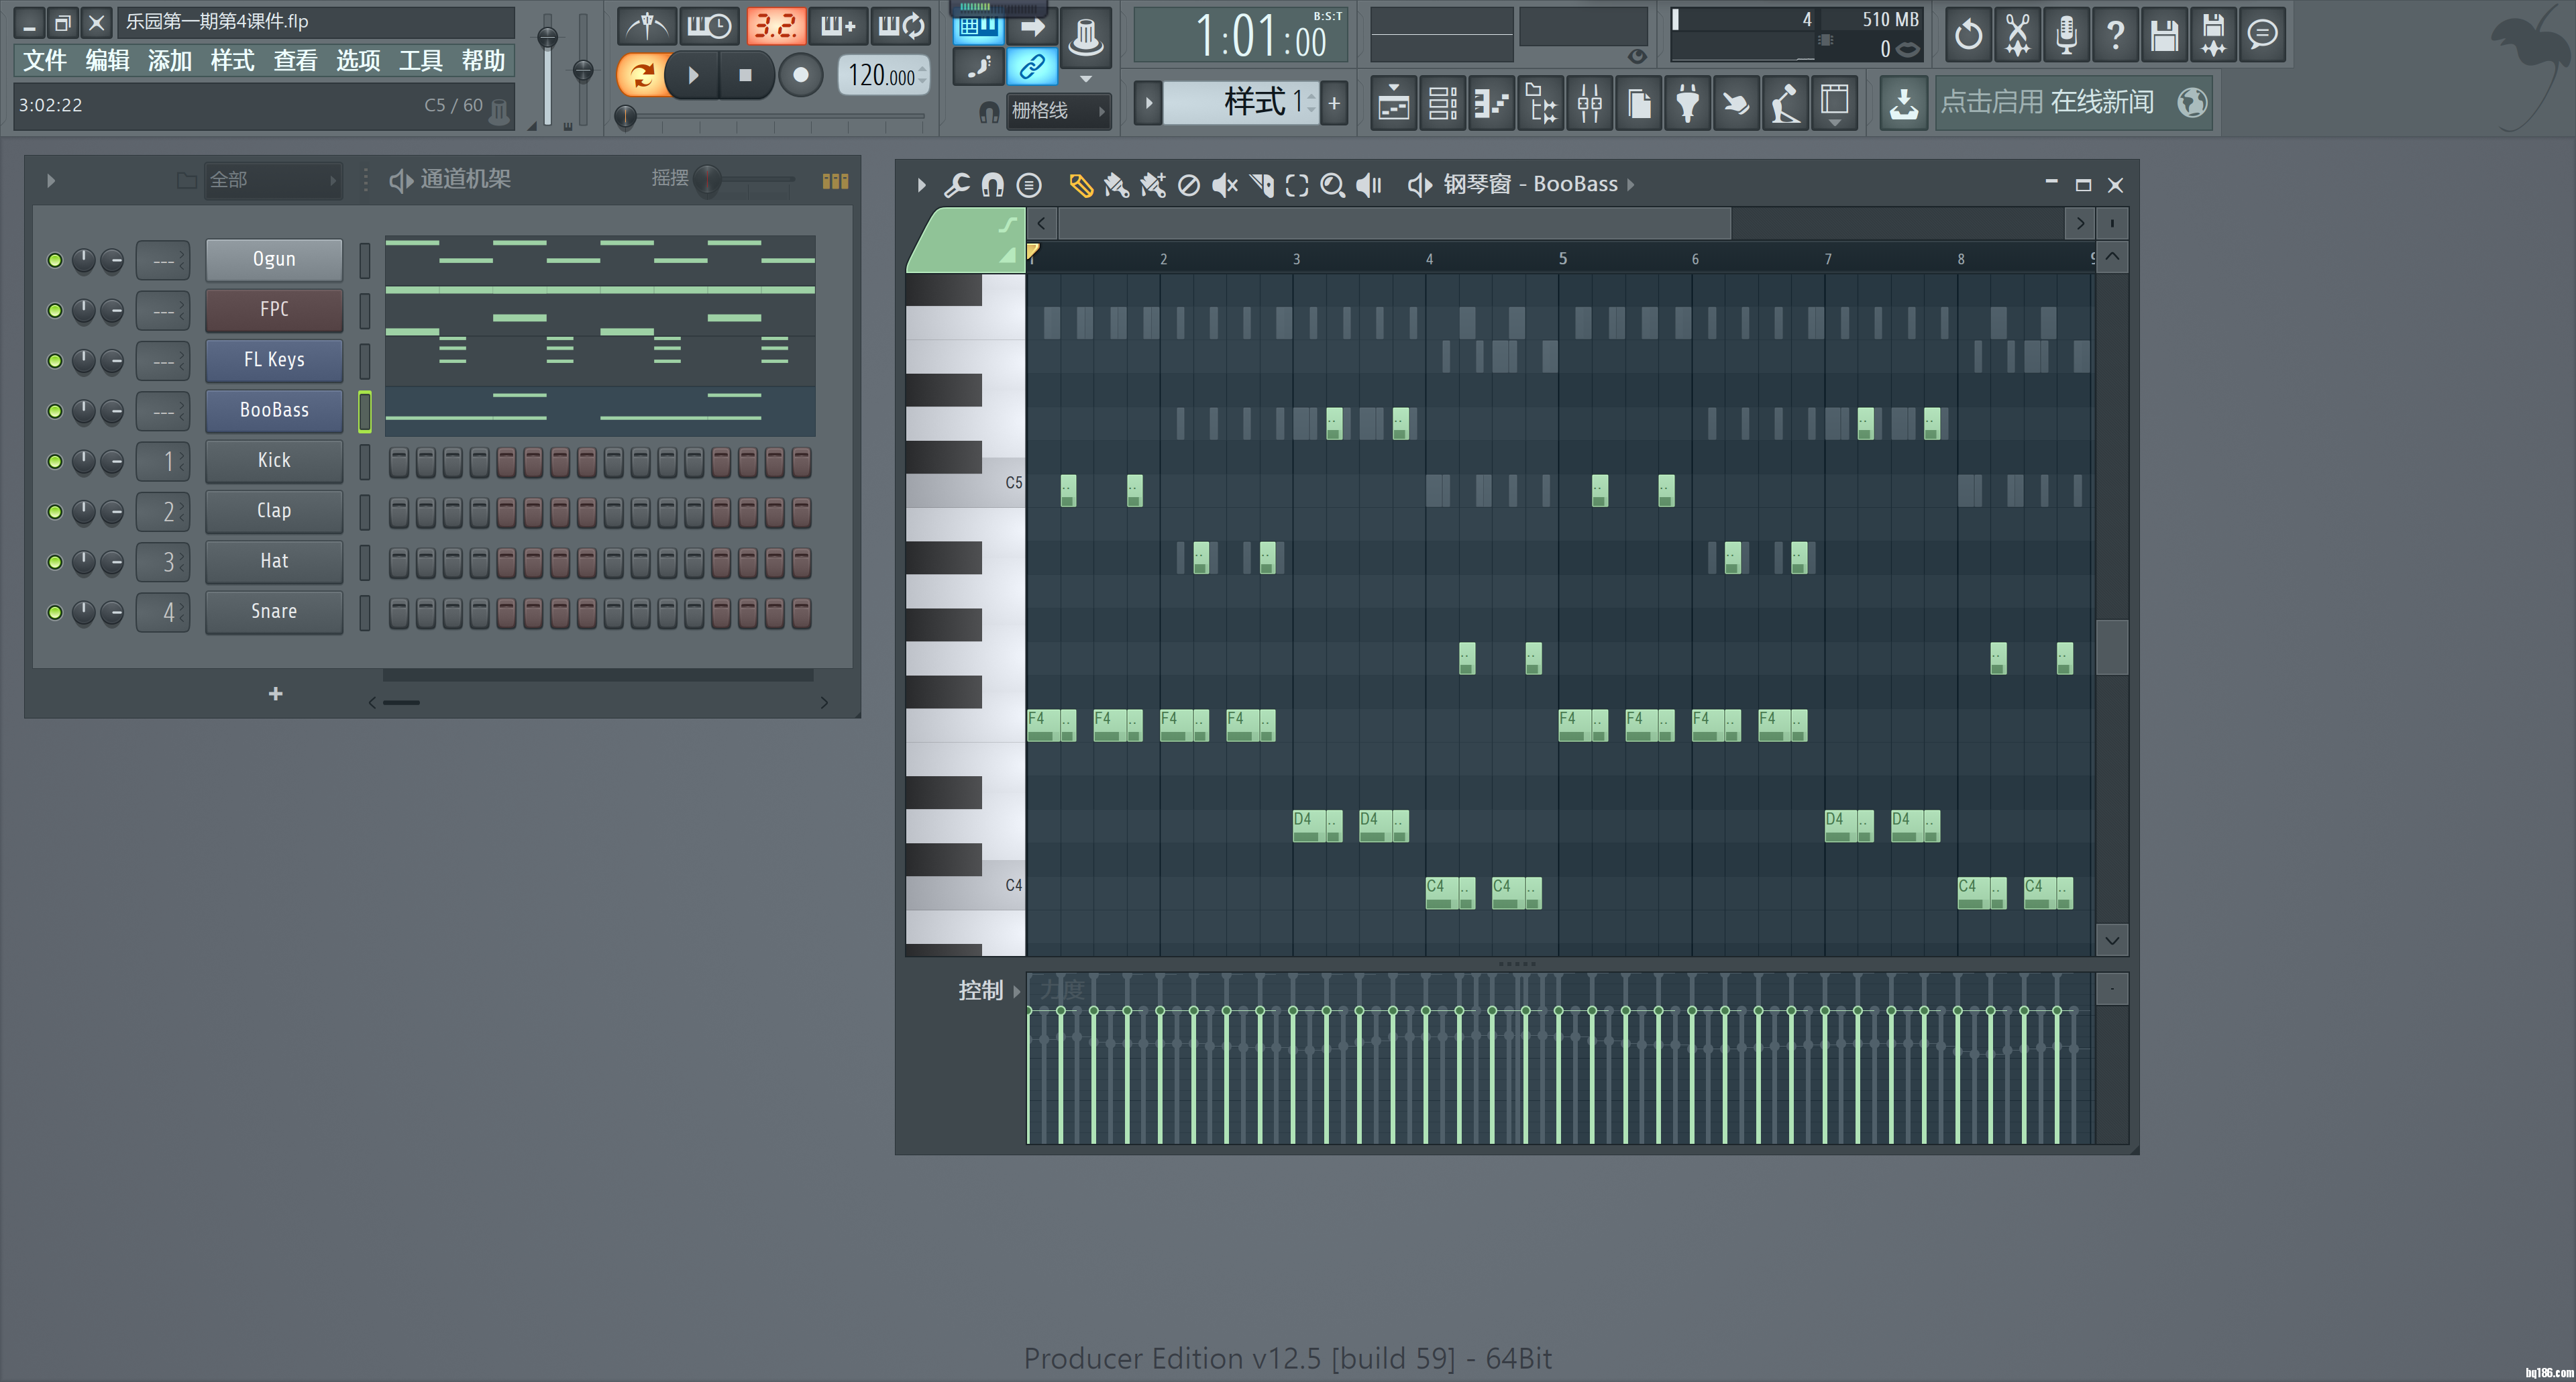Open the 工具 menu
The image size is (2576, 1382).
point(420,61)
